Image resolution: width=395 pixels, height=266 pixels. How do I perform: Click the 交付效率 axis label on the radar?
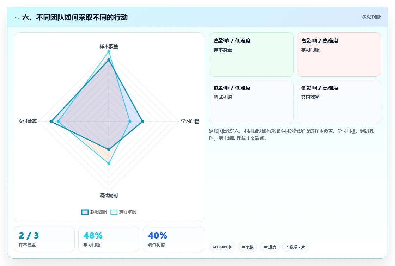pyautogui.click(x=28, y=121)
